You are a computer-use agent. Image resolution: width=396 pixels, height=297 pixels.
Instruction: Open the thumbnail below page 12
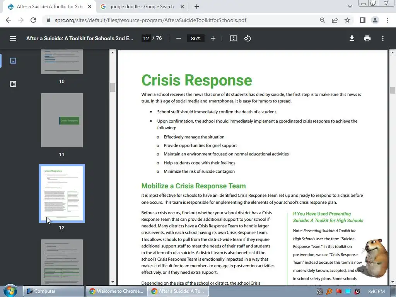click(x=61, y=262)
